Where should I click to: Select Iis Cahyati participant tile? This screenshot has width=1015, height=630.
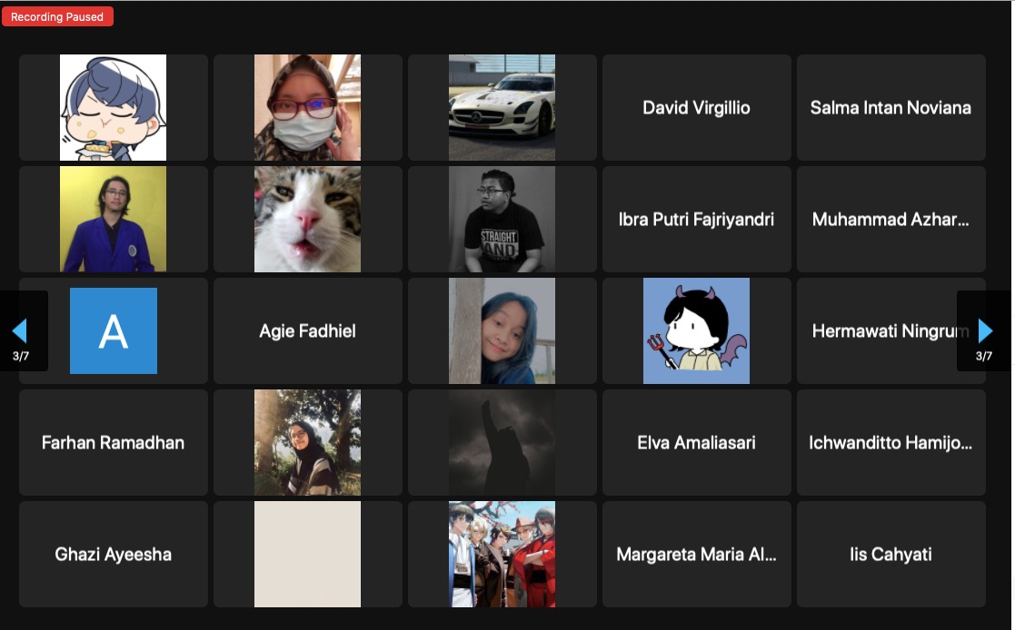click(891, 555)
